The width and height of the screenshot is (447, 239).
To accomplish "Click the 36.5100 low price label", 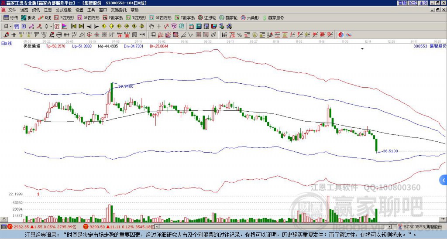I will pos(390,151).
